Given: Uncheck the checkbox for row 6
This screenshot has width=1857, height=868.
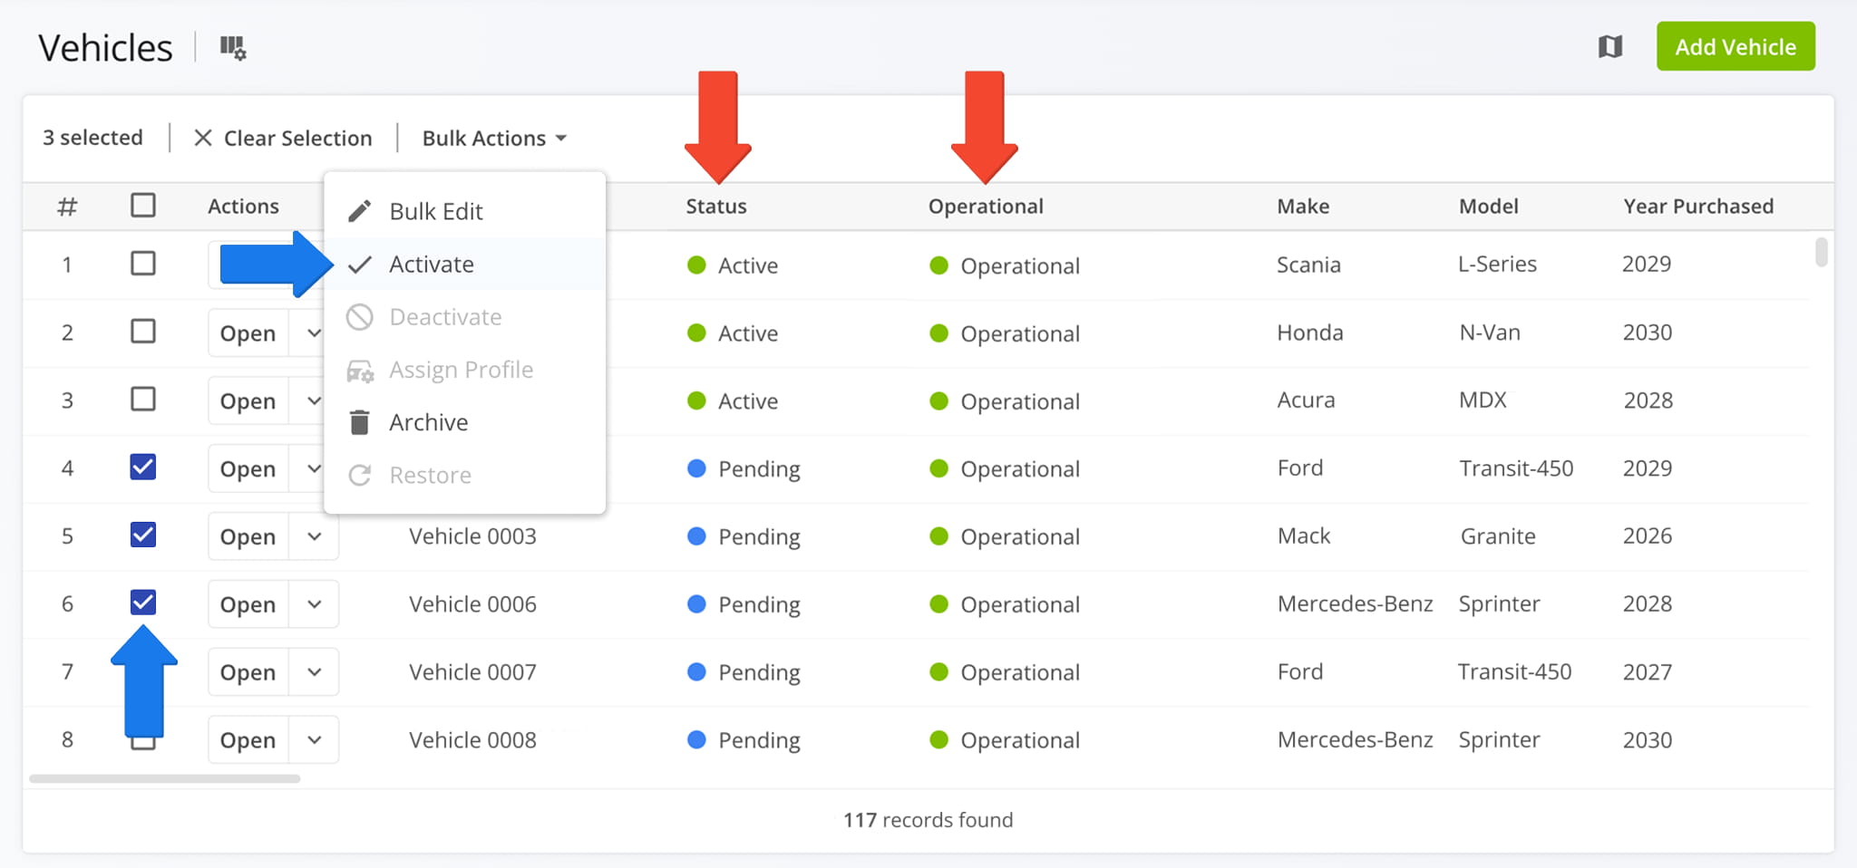Looking at the screenshot, I should pos(143,602).
